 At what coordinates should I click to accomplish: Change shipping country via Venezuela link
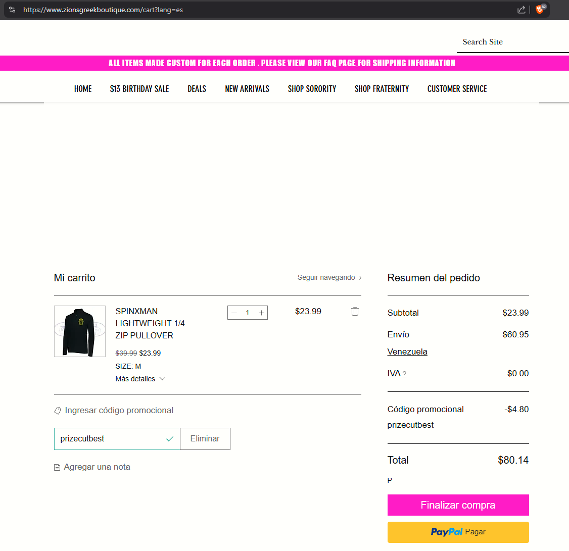(x=407, y=352)
